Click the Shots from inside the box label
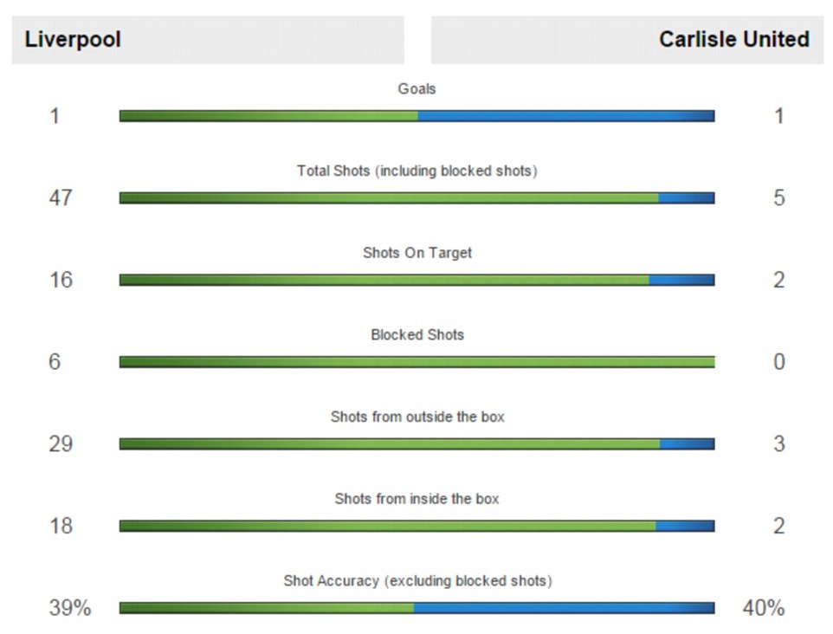Screen dimensions: 833x634 pyautogui.click(x=416, y=499)
